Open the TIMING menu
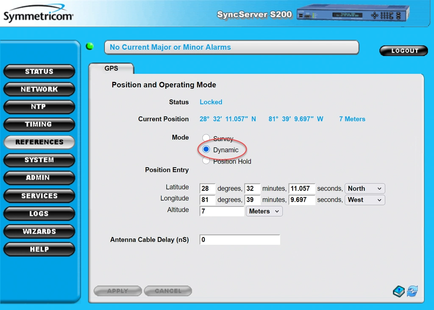Viewport: 434px width, 310px height. 39,124
